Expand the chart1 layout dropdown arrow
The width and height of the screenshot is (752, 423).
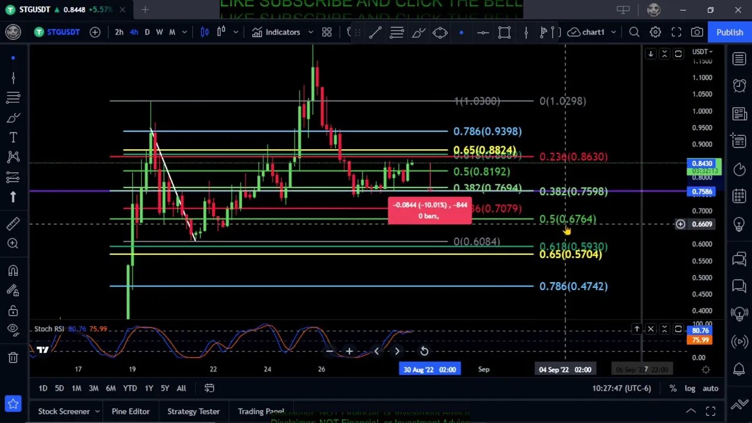614,32
